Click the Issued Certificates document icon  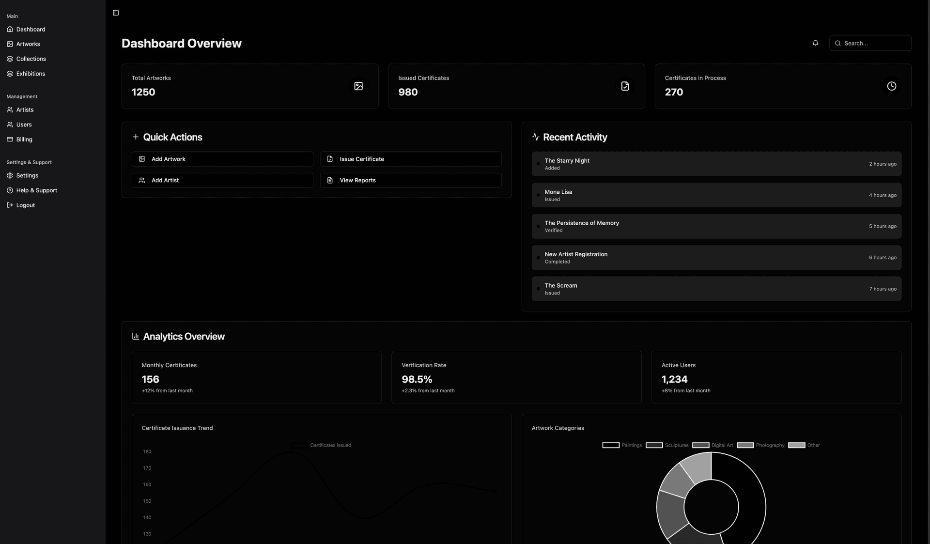coord(625,86)
